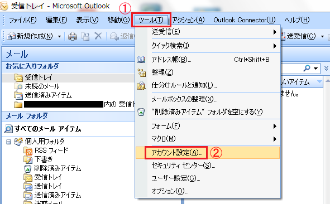
Task: Expand the query builder chevron
Action: pyautogui.click(x=326, y=69)
